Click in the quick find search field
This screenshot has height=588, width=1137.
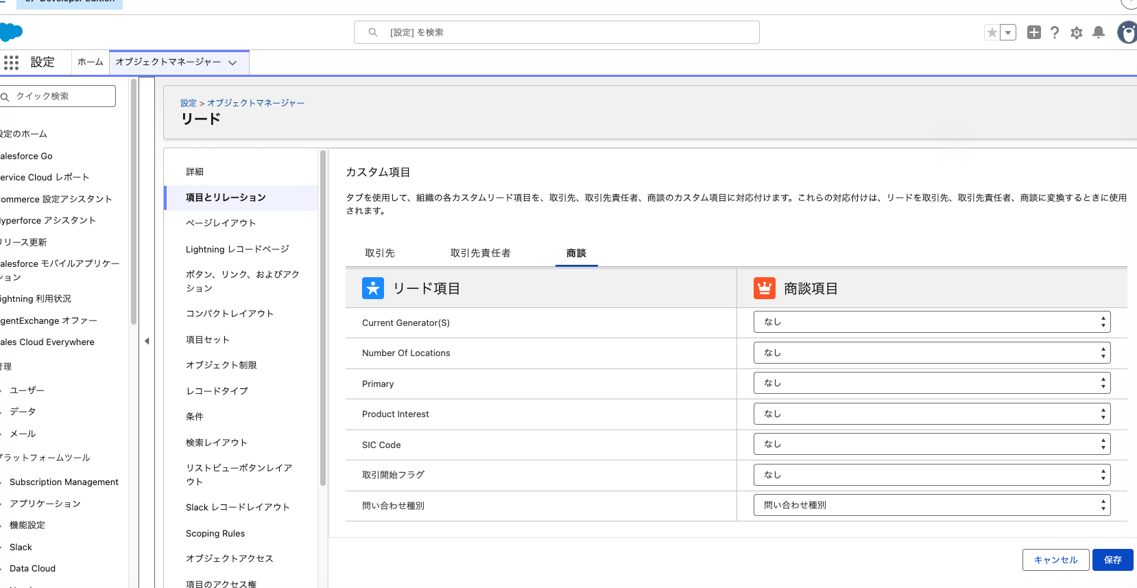pos(58,96)
